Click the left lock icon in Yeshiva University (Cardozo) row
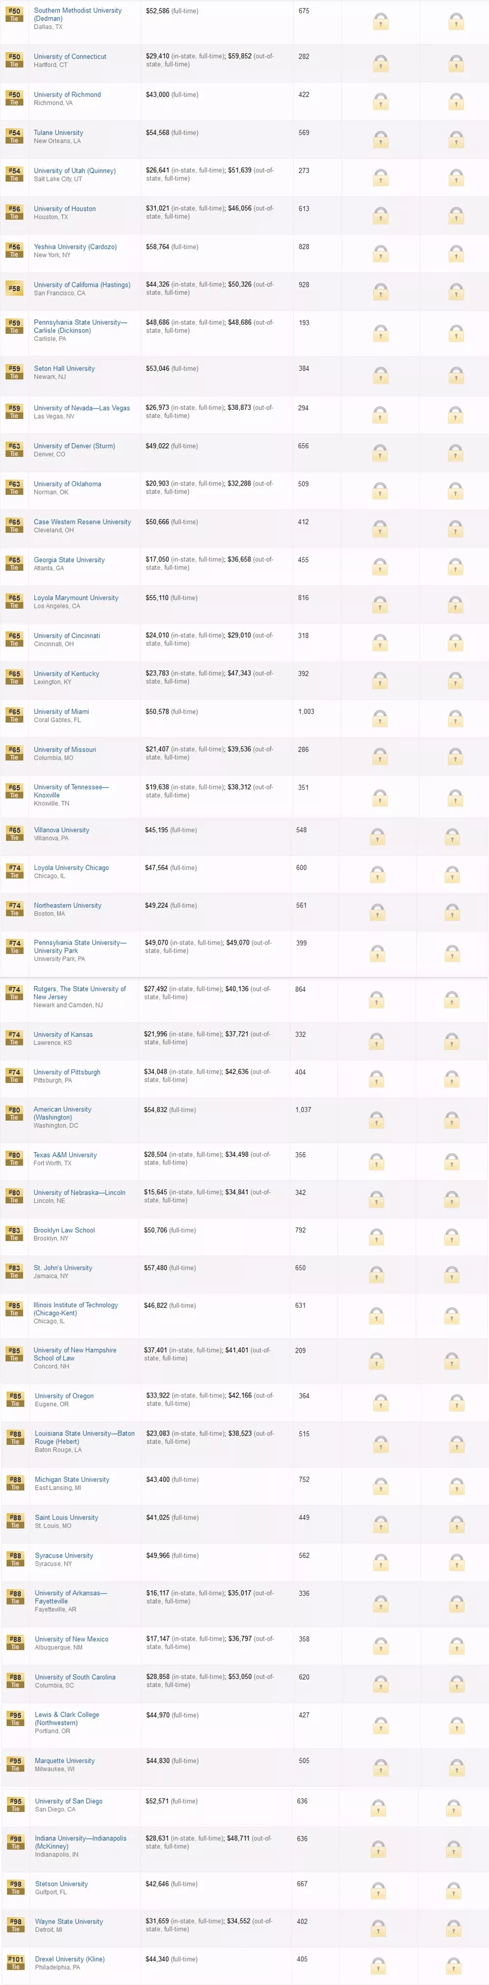 [380, 253]
